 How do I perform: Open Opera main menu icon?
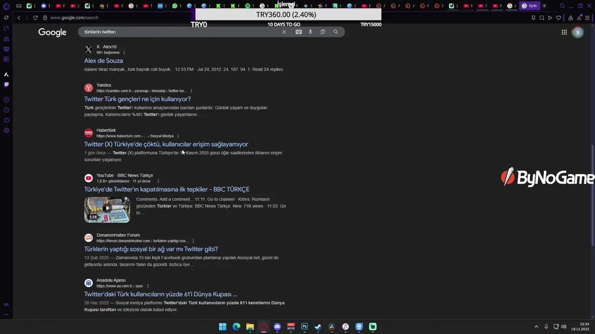click(6, 6)
